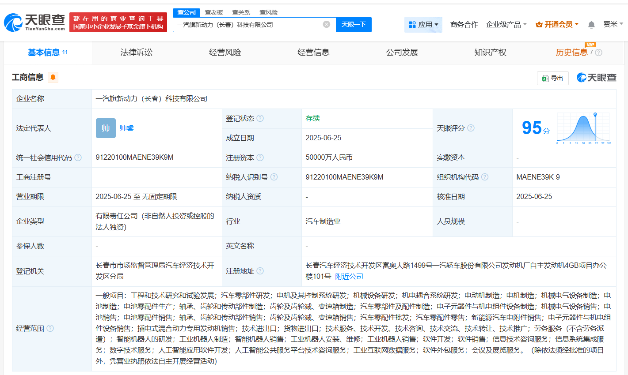Click the 天眼评分 distribution chart
628x375 pixels.
(x=583, y=128)
